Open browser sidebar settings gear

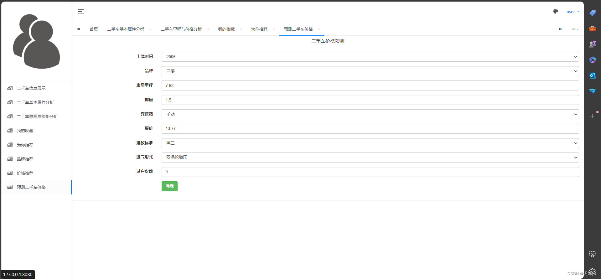(592, 271)
